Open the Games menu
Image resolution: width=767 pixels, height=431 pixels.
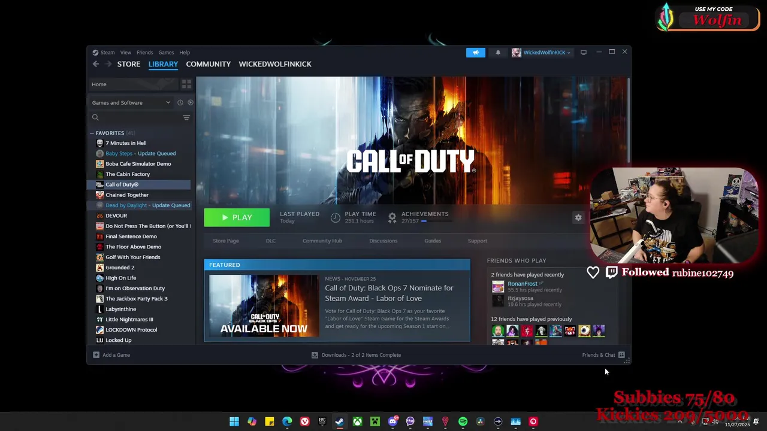166,53
